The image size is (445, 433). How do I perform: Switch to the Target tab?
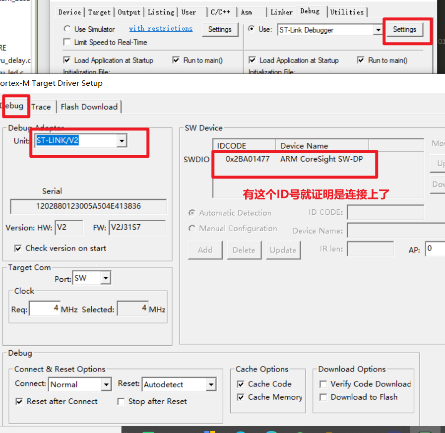[99, 12]
